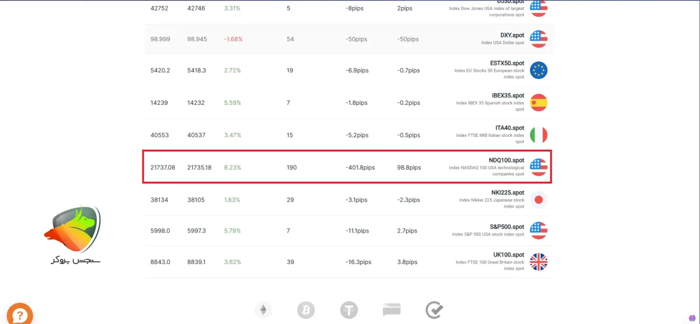The image size is (700, 324).
Task: Click the 21737.08 value in NDQ100 row
Action: pyautogui.click(x=163, y=168)
